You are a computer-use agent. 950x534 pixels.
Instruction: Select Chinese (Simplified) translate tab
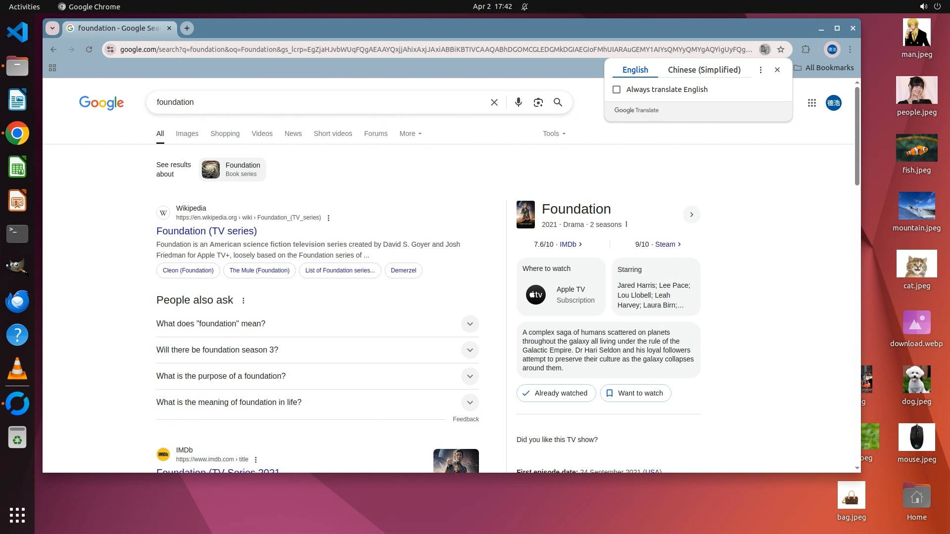pyautogui.click(x=704, y=70)
